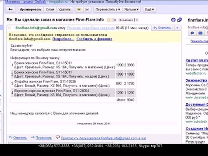Remove the Входящие label from conversation

click(x=136, y=20)
